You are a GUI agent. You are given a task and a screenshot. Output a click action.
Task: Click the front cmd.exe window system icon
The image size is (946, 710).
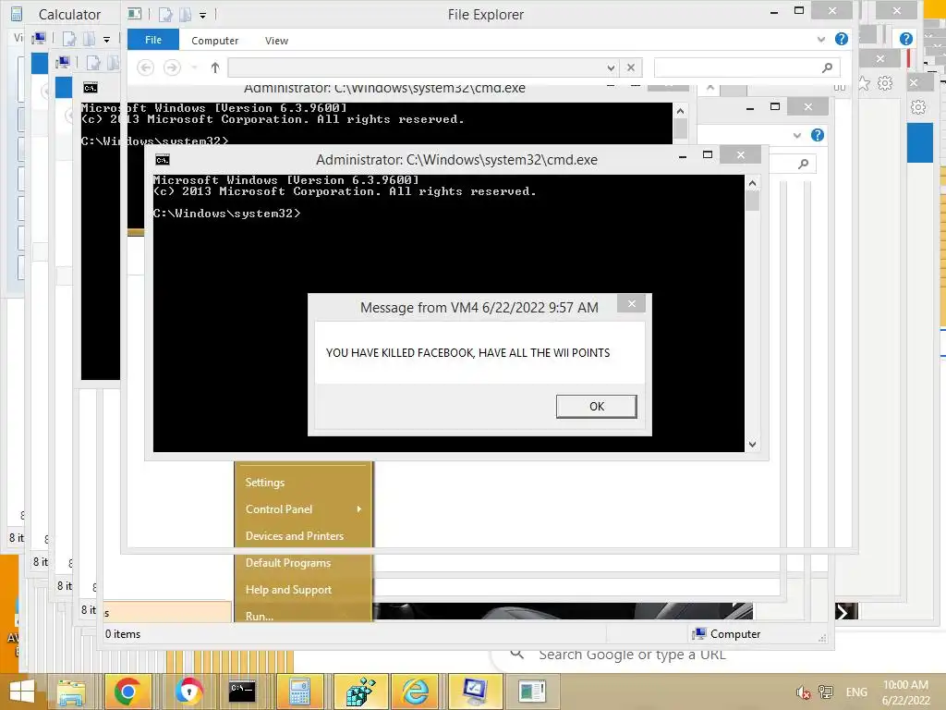click(x=163, y=159)
